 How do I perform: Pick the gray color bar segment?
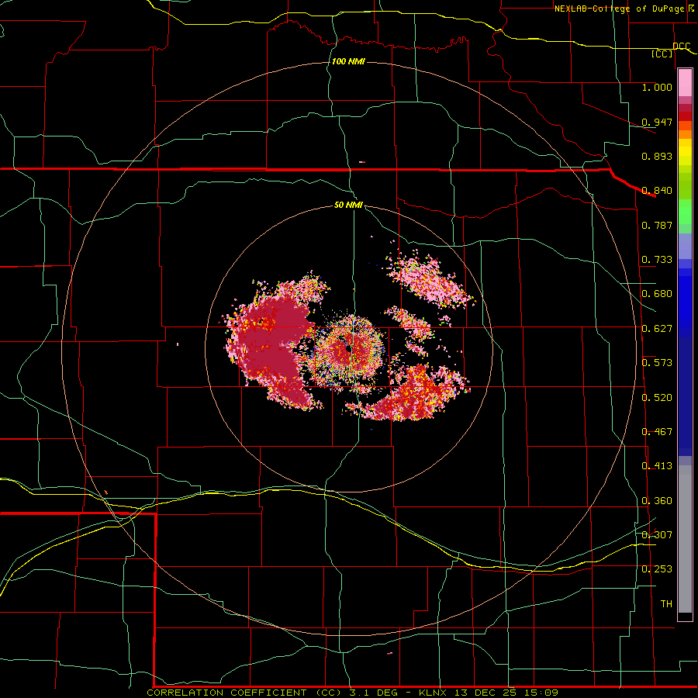pyautogui.click(x=685, y=539)
